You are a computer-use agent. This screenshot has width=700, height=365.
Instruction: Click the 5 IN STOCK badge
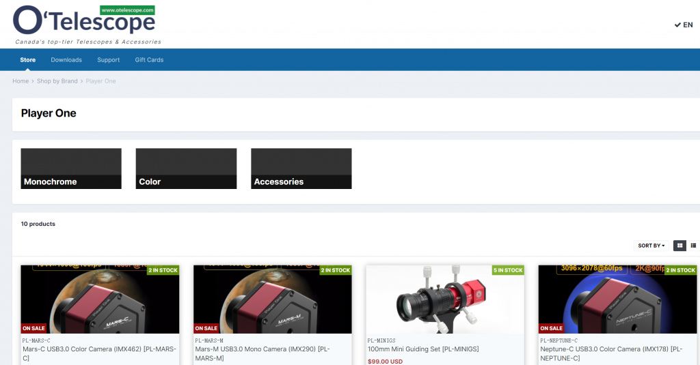[x=508, y=270]
